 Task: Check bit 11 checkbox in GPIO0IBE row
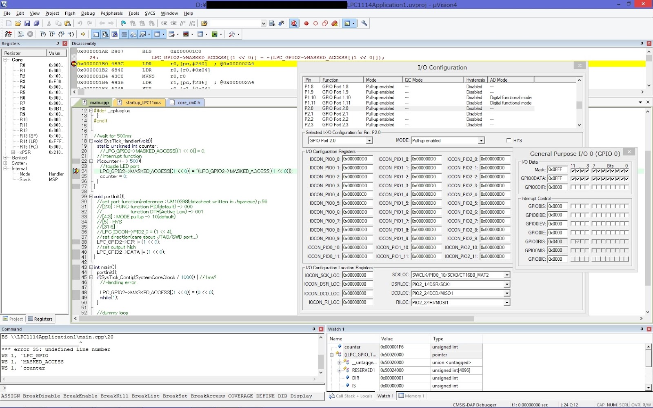573,215
